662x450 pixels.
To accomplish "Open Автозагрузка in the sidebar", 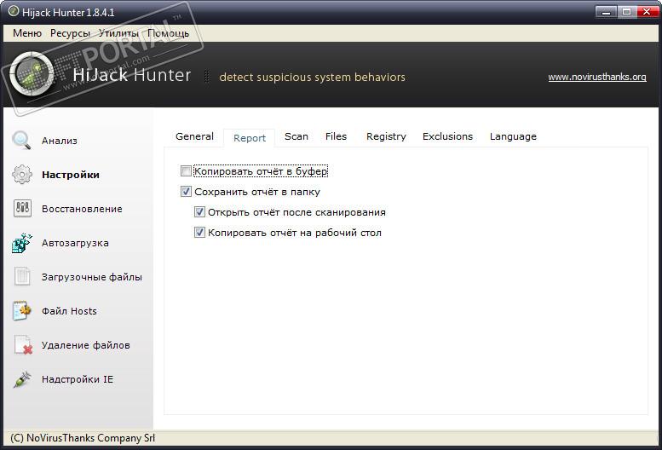I will (75, 243).
